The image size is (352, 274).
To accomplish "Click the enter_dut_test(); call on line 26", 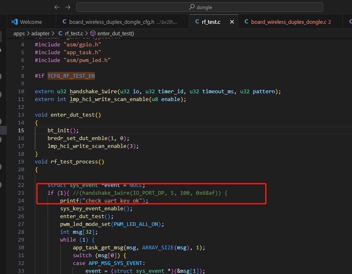I will coord(87,216).
